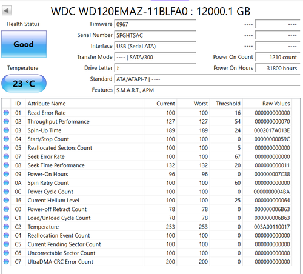Screen dimensions: 303x274
Task: Select the Power-off Retract Count attribute name
Action: point(57,209)
